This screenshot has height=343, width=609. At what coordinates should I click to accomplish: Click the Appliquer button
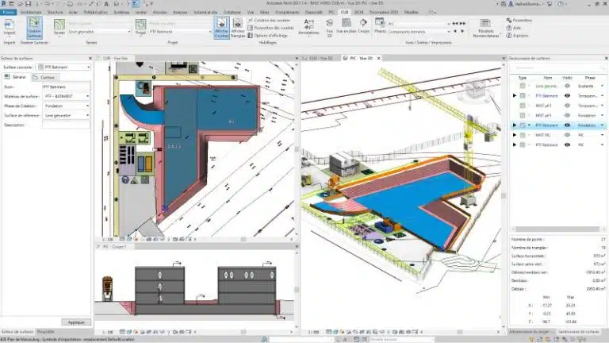coord(76,322)
